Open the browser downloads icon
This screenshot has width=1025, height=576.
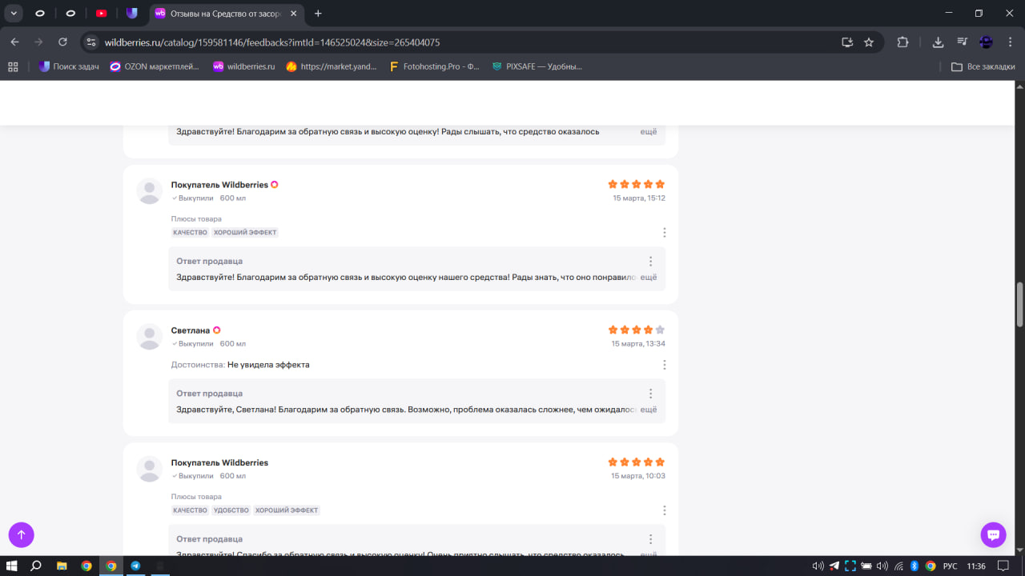(939, 42)
